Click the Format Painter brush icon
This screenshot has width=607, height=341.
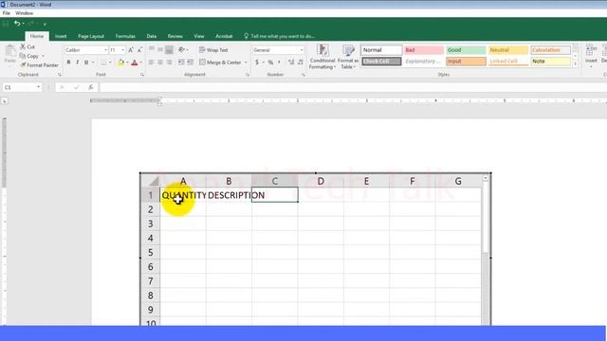coord(23,65)
